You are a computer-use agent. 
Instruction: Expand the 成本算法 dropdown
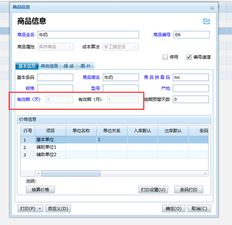coord(120,47)
